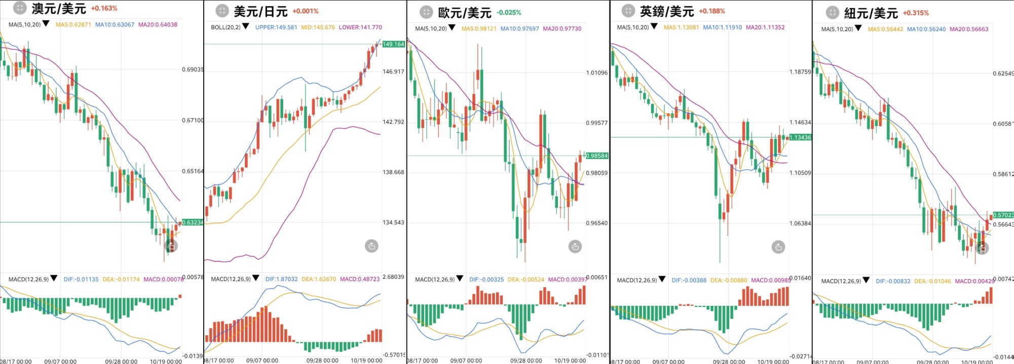Viewport: 1014px width, 364px height.
Task: Open the 美元/日元 pair title
Action: [x=260, y=11]
